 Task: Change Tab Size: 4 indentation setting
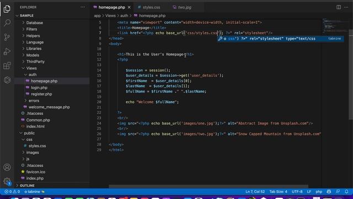[x=278, y=192]
